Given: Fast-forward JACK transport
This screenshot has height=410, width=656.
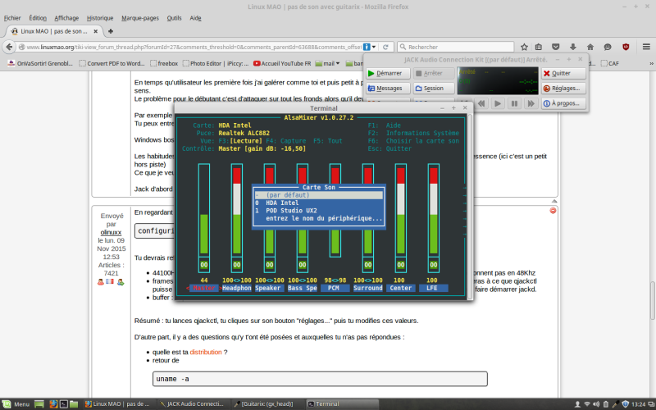Looking at the screenshot, I should coord(531,103).
